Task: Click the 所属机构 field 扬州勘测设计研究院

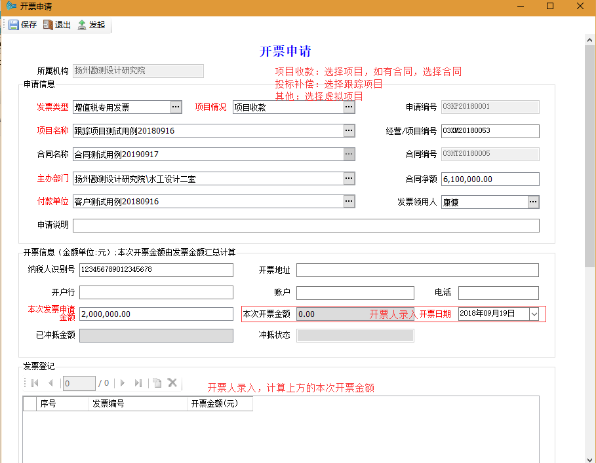Action: pyautogui.click(x=138, y=71)
